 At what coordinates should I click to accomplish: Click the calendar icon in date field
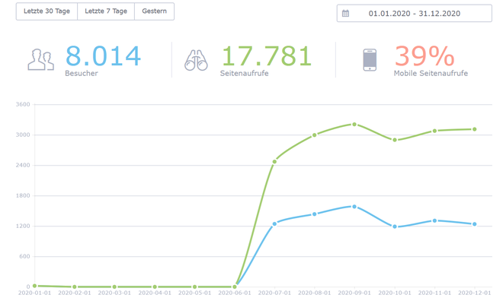345,14
